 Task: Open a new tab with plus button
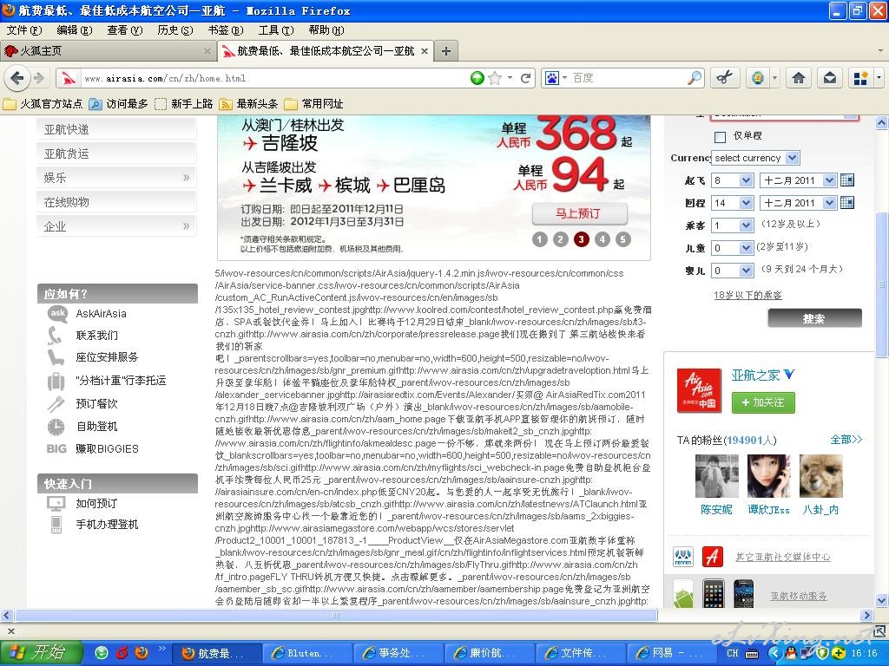click(446, 51)
